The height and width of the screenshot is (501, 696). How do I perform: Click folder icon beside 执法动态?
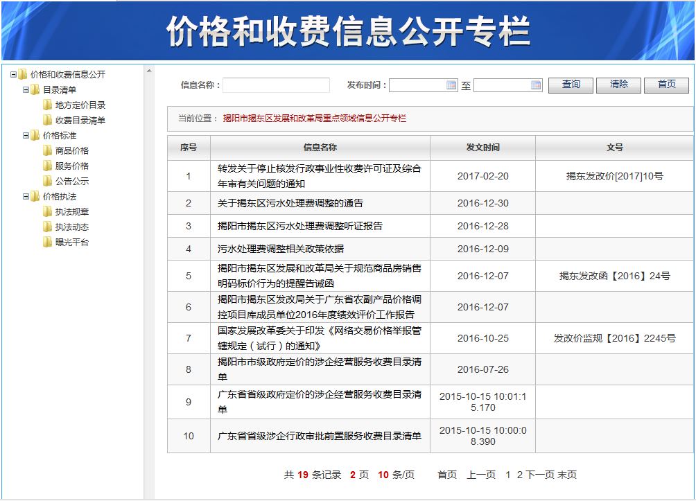(x=48, y=227)
